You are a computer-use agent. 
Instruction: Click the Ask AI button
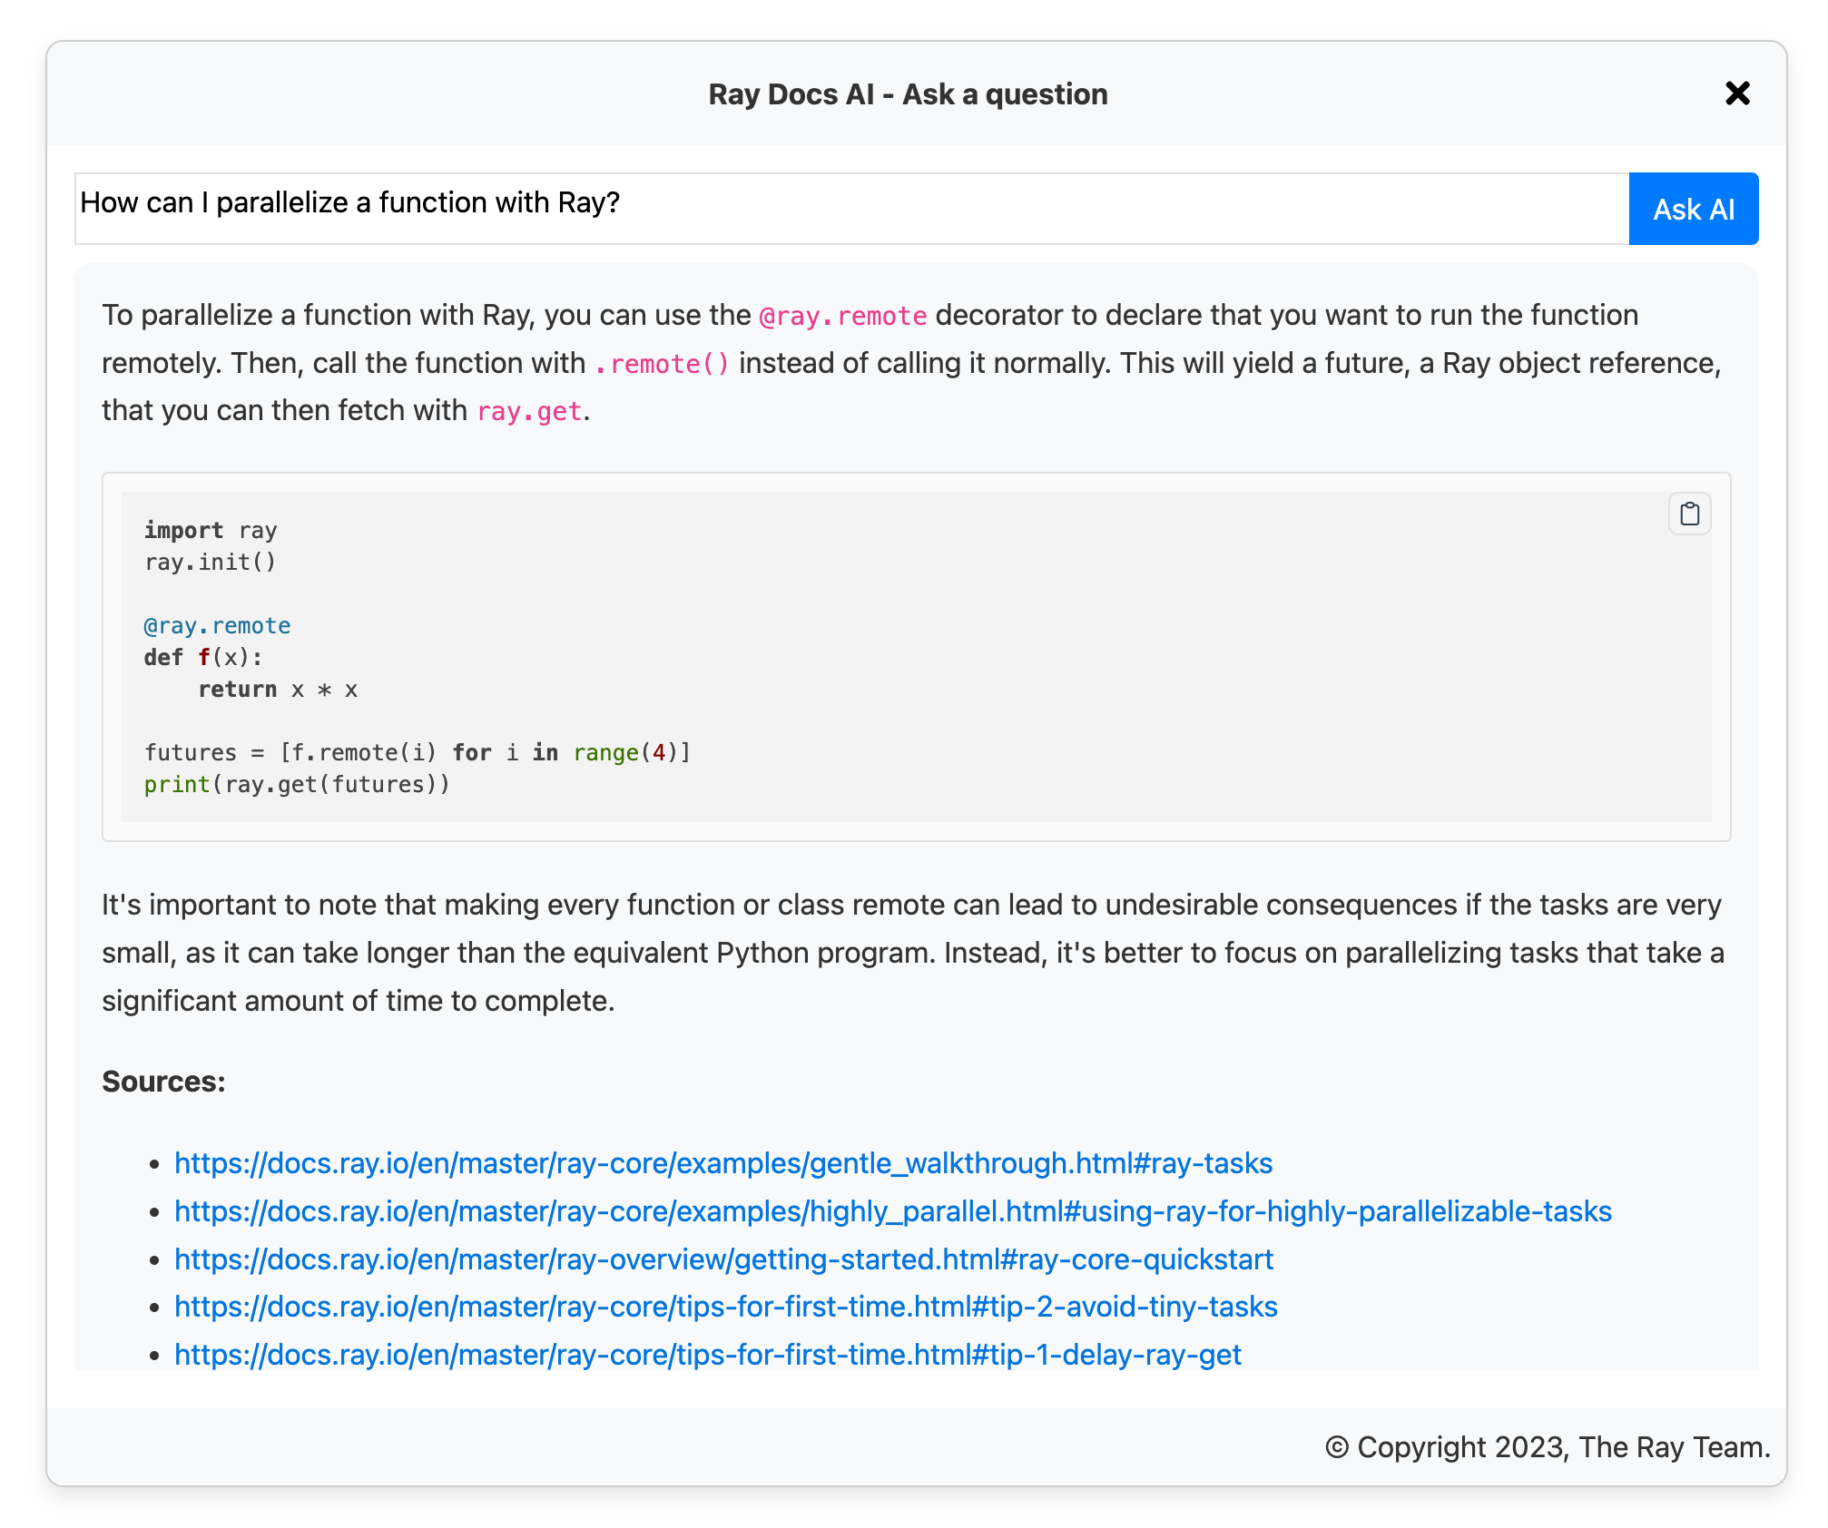coord(1694,209)
